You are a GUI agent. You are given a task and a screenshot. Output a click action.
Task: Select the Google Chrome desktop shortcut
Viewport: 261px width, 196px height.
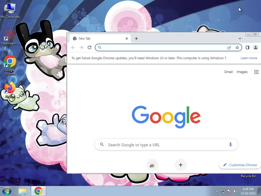10,65
